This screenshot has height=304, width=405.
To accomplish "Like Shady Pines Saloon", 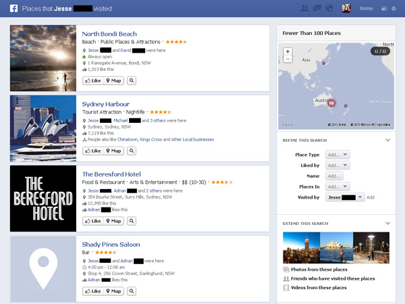I will tap(93, 291).
